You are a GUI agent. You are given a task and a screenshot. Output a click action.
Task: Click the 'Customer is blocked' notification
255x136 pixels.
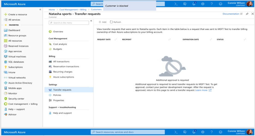130,6
